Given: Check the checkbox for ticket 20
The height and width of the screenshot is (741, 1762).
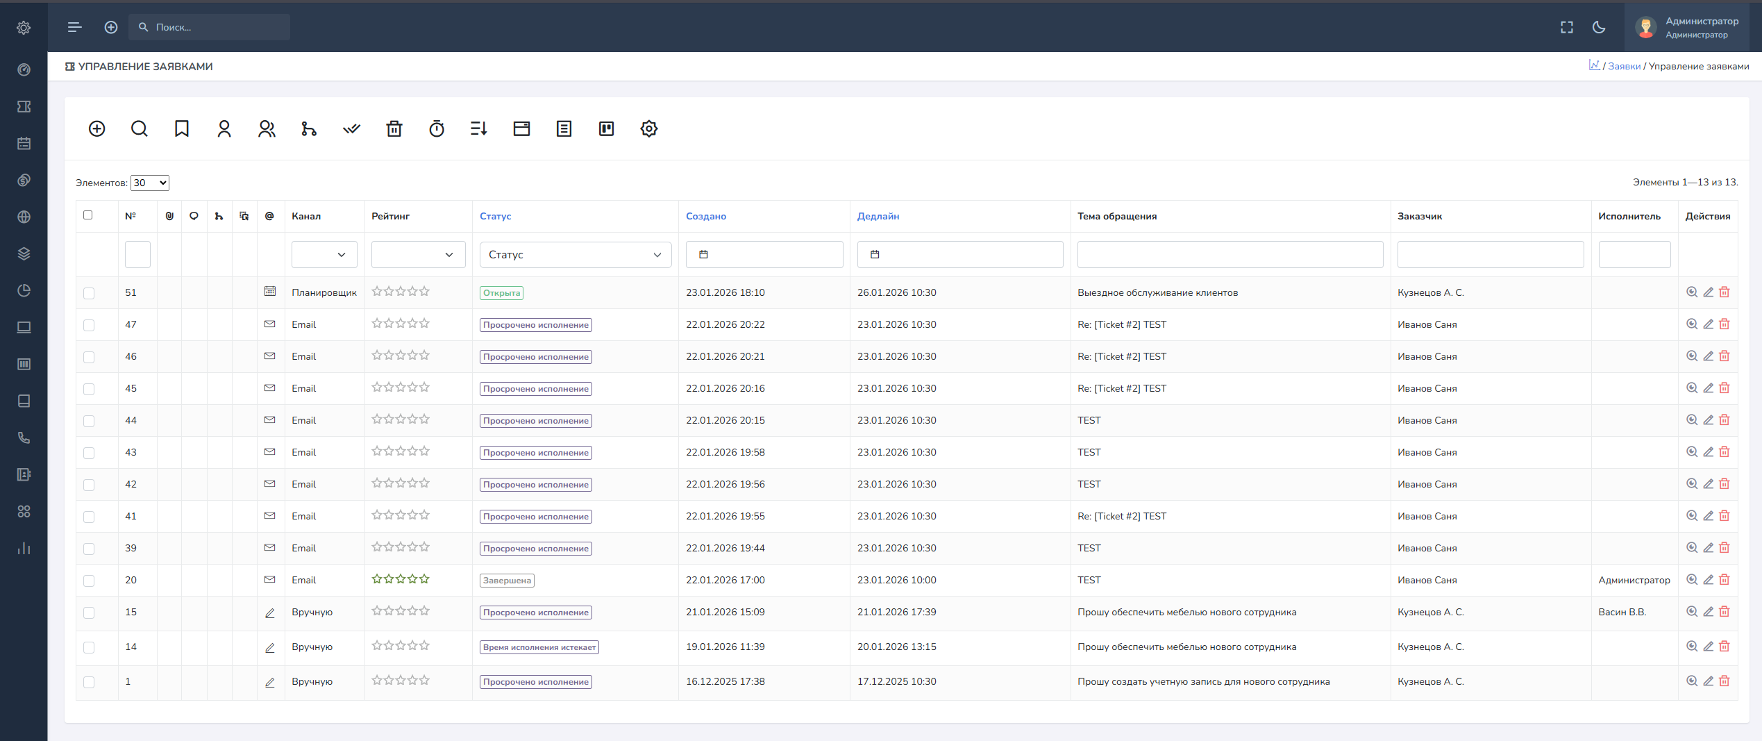Looking at the screenshot, I should 89,581.
